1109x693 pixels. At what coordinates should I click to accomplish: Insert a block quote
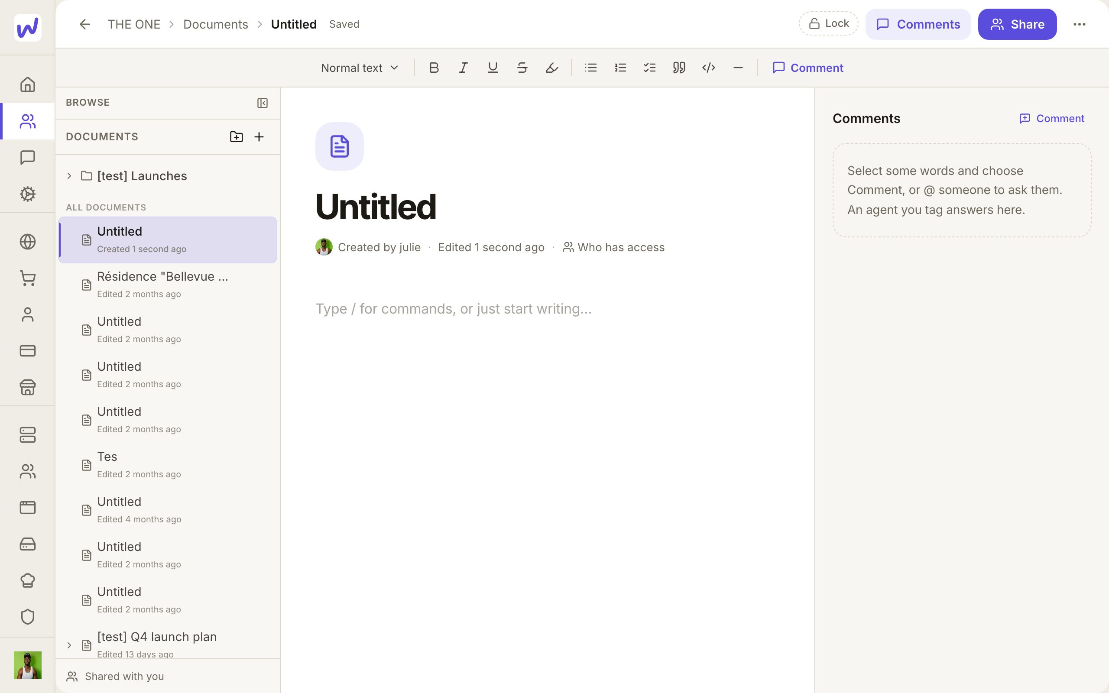(679, 68)
